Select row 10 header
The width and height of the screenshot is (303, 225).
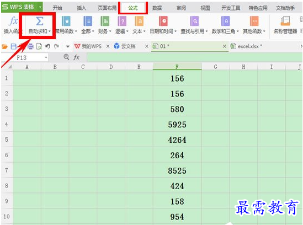click(x=7, y=216)
